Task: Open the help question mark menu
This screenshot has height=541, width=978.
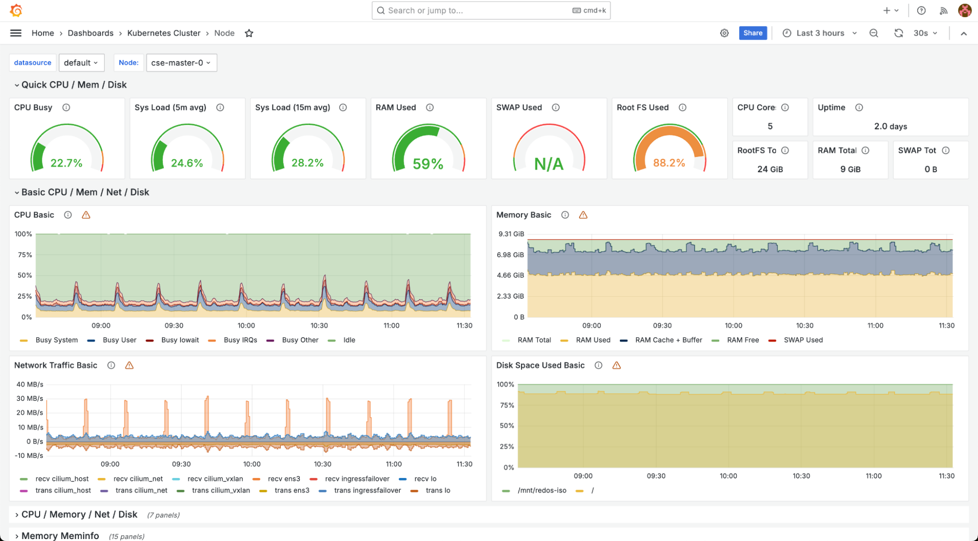Action: click(921, 10)
